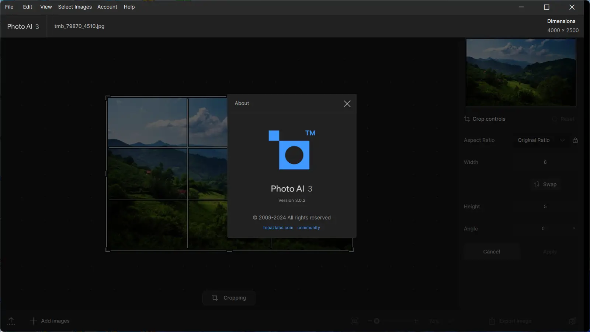Viewport: 590px width, 332px height.
Task: Swap width and height values
Action: tap(545, 184)
